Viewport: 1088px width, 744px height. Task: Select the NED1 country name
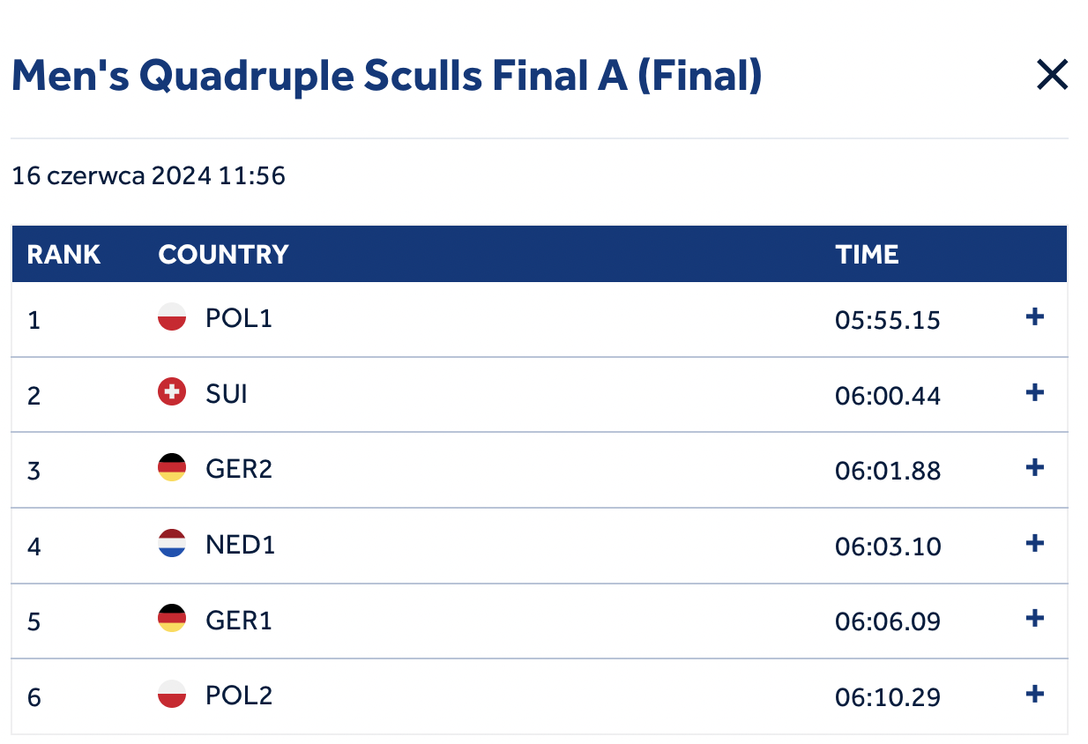[240, 545]
